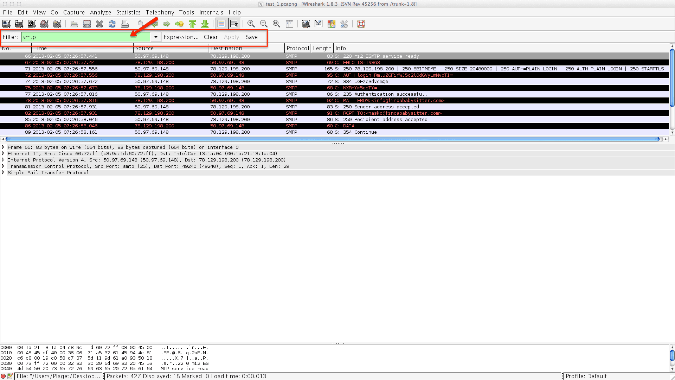The width and height of the screenshot is (675, 380).
Task: Open the filter history dropdown
Action: (x=155, y=37)
